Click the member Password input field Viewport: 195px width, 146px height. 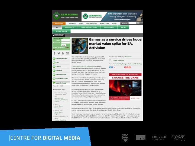click(66, 43)
